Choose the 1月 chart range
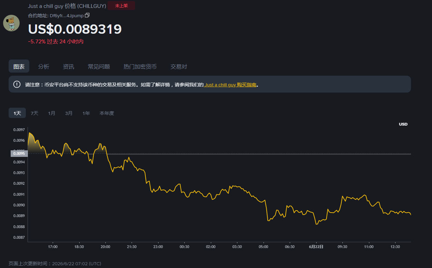 point(52,113)
